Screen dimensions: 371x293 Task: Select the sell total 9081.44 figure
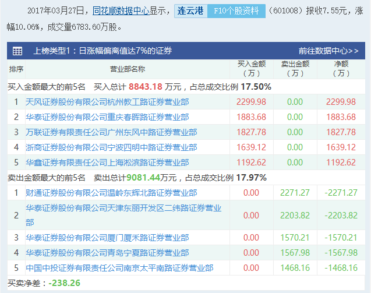[143, 178]
